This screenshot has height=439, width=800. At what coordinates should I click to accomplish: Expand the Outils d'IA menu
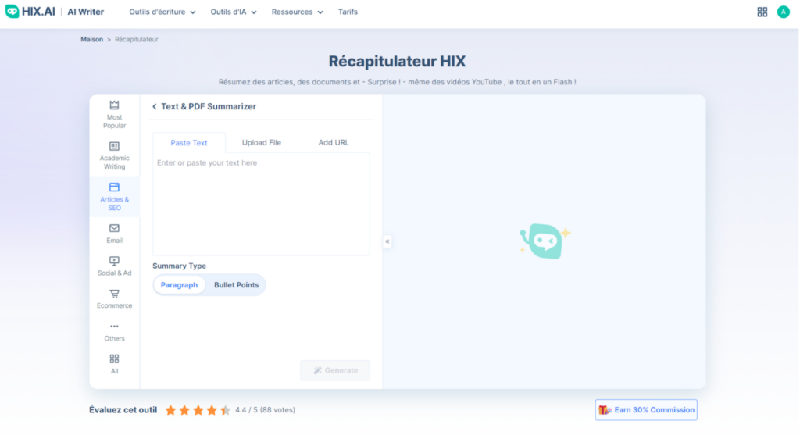coord(234,12)
